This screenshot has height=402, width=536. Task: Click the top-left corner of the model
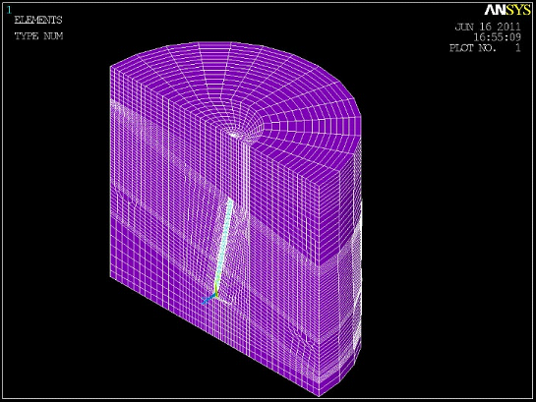coord(110,66)
